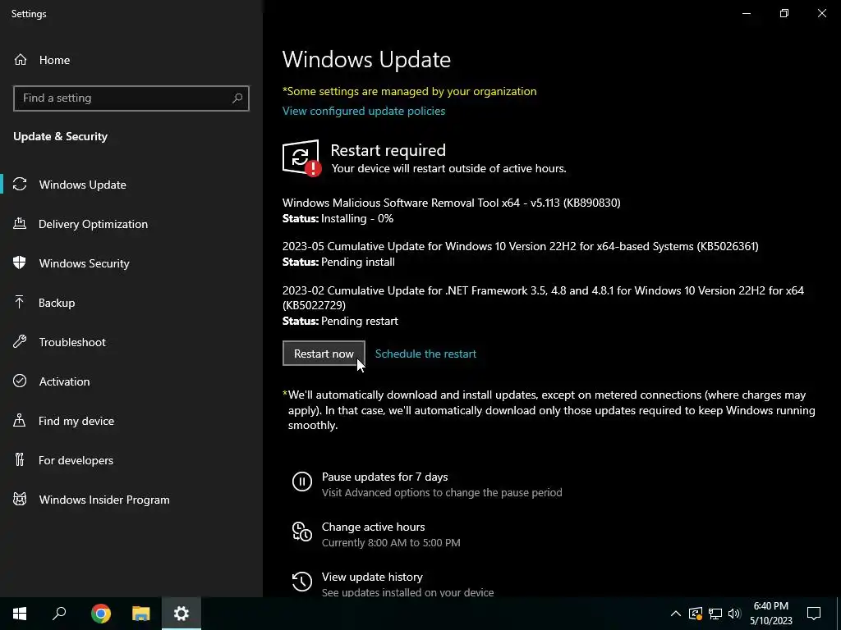
Task: Click the Home house icon
Action: coord(21,60)
